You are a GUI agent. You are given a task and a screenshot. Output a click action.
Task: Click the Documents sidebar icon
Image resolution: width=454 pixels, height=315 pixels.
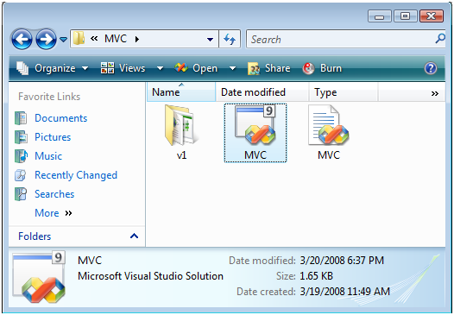coord(21,118)
